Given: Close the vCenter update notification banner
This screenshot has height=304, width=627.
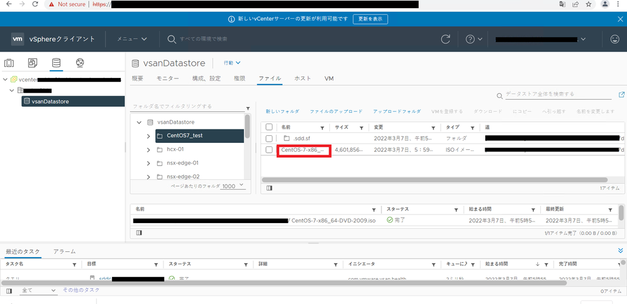Looking at the screenshot, I should (620, 19).
